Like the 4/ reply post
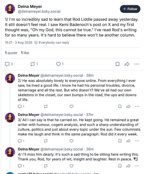This screenshot has width=144, height=174. pos(71,166)
